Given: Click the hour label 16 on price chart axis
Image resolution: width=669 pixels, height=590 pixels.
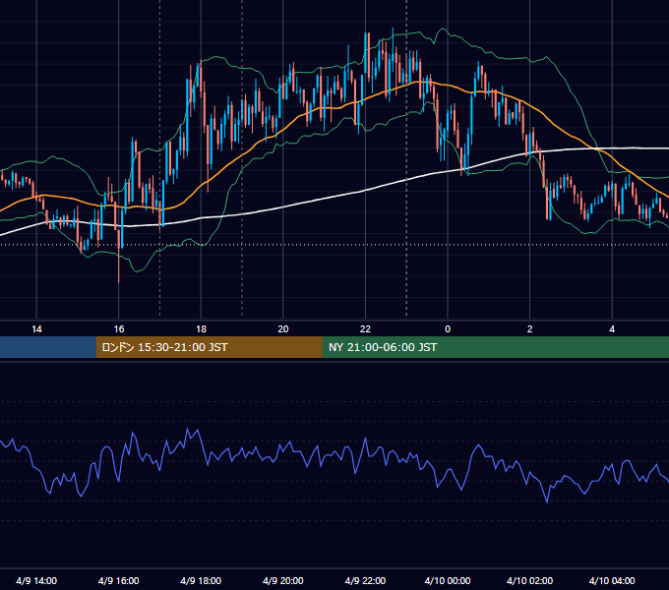Looking at the screenshot, I should coord(119,329).
